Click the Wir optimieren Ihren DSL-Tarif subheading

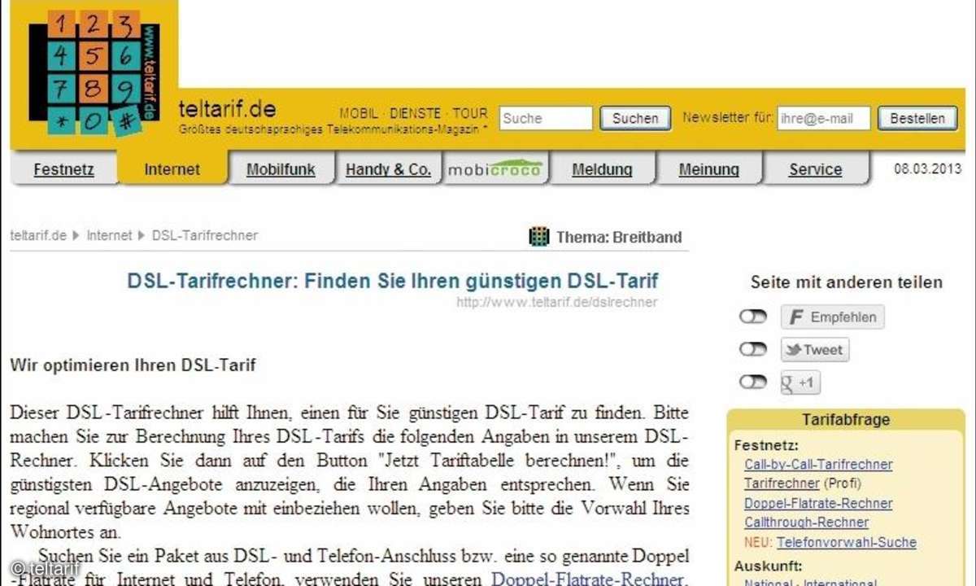coord(133,365)
